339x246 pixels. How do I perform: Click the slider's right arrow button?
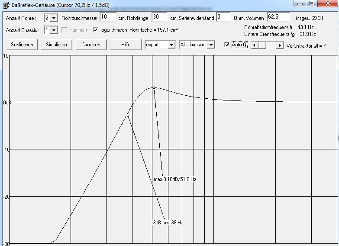[x=280, y=45]
